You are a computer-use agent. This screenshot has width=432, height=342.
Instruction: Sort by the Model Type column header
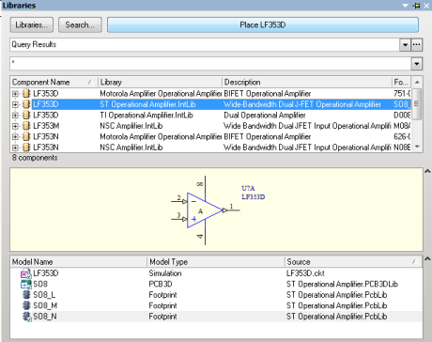tap(216, 262)
